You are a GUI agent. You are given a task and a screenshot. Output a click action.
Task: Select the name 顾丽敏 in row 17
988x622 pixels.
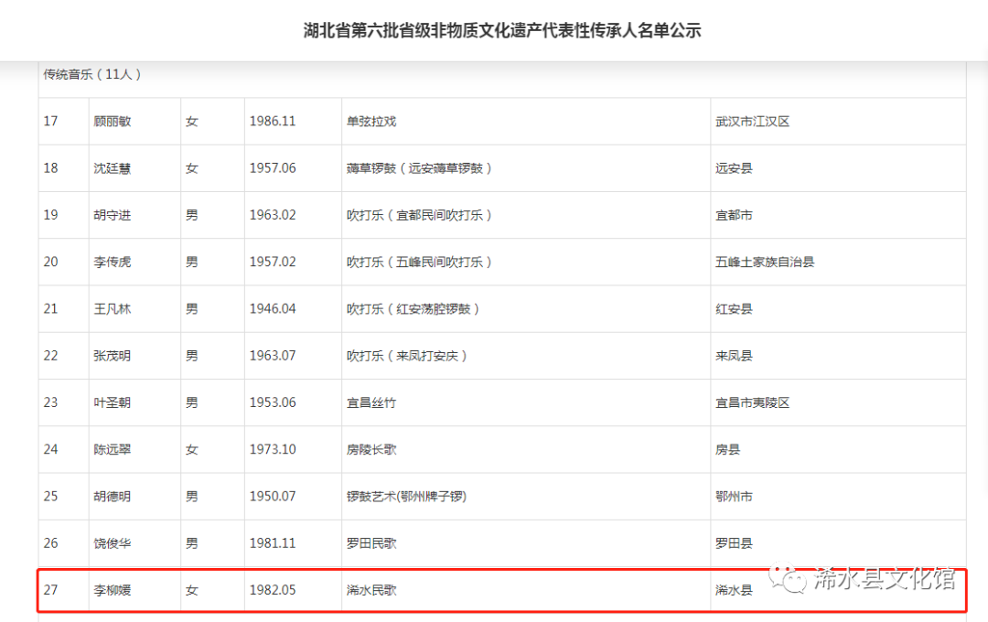[113, 121]
